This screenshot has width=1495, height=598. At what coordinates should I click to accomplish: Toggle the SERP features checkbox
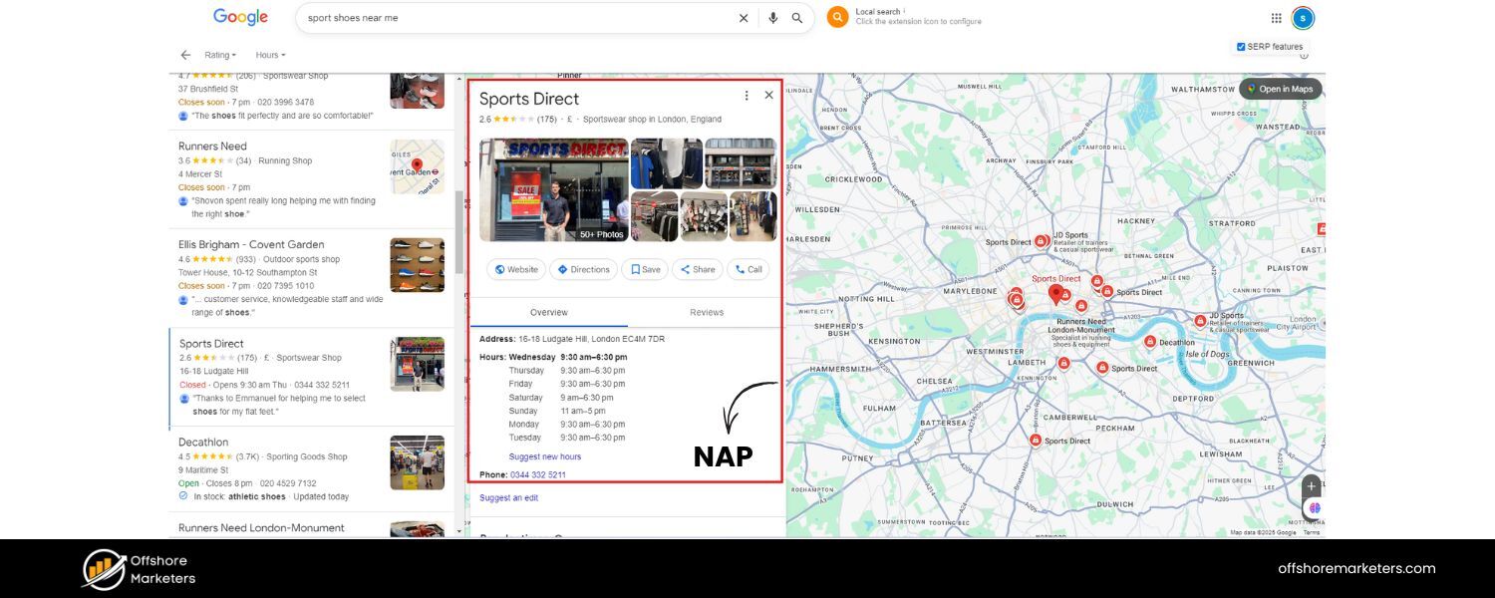pos(1241,47)
